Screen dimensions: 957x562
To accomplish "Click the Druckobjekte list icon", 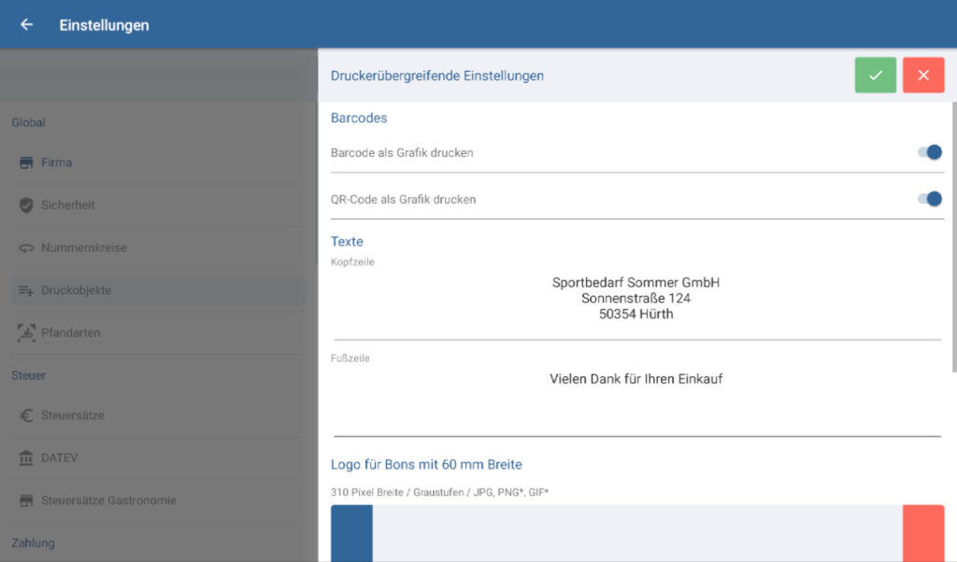I will tap(26, 291).
